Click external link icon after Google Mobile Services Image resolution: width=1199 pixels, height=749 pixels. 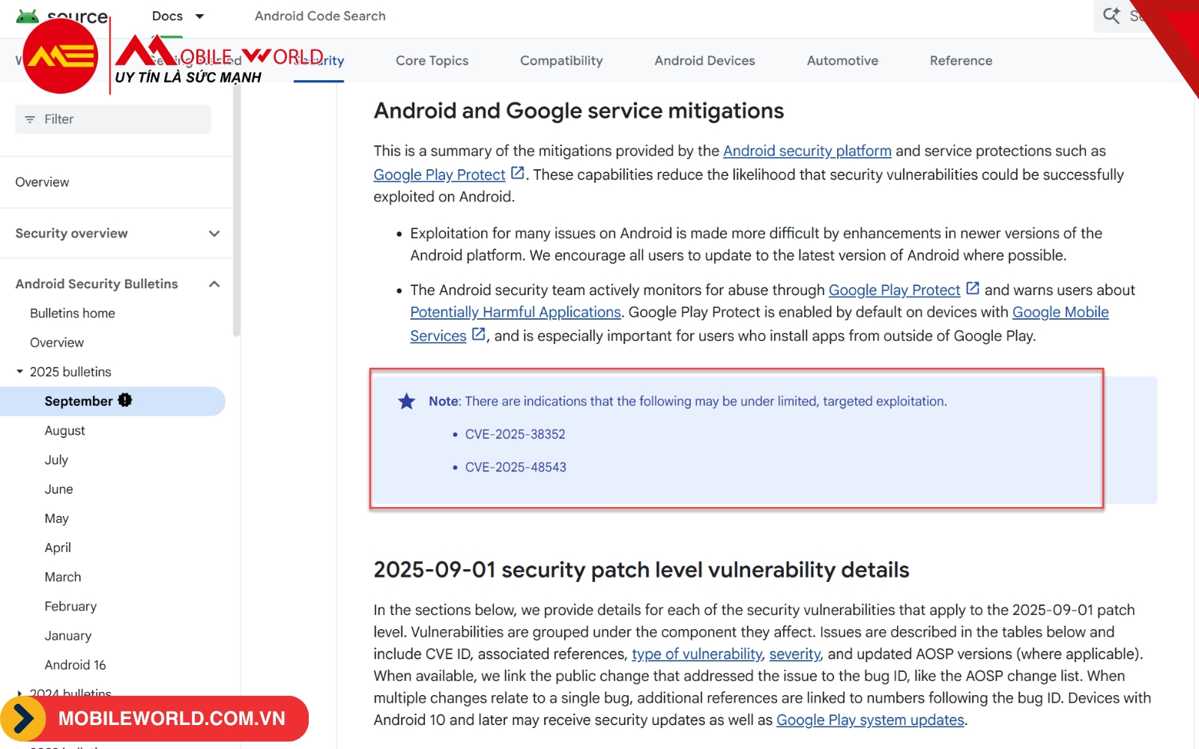click(x=478, y=334)
